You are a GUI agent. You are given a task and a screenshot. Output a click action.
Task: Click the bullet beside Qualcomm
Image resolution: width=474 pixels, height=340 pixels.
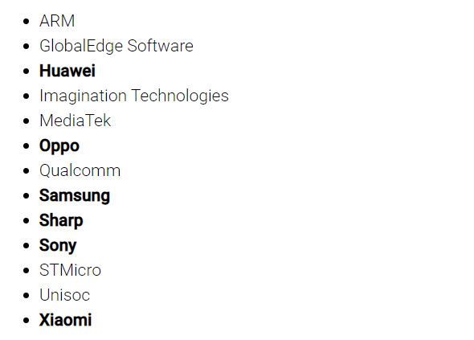point(27,171)
